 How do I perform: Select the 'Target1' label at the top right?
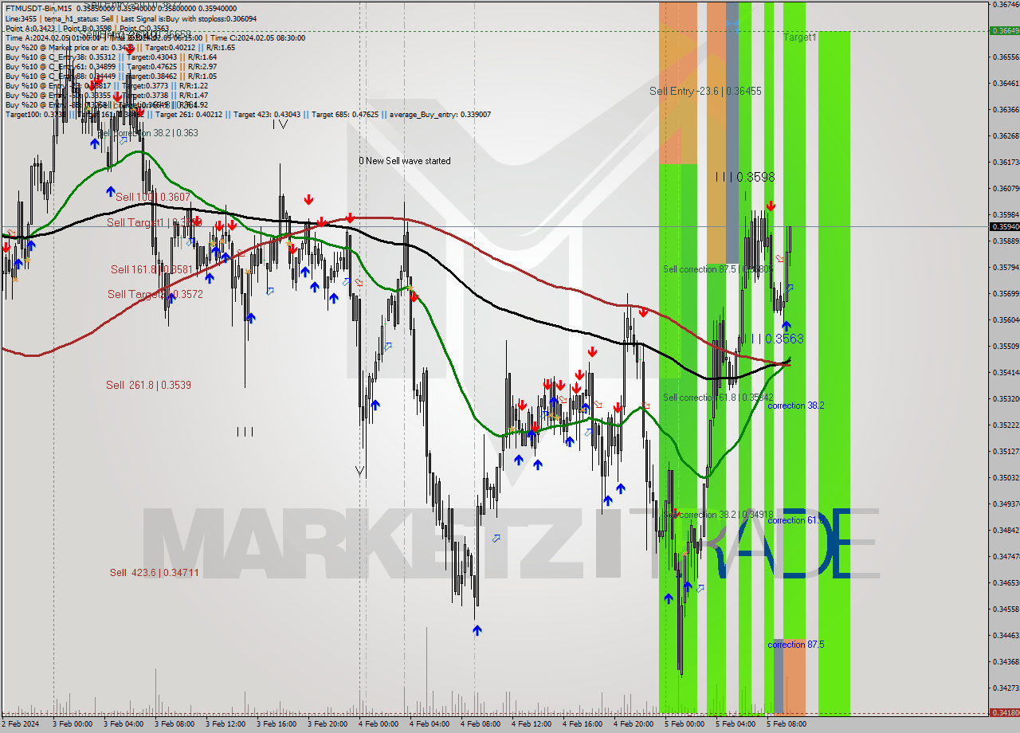799,37
